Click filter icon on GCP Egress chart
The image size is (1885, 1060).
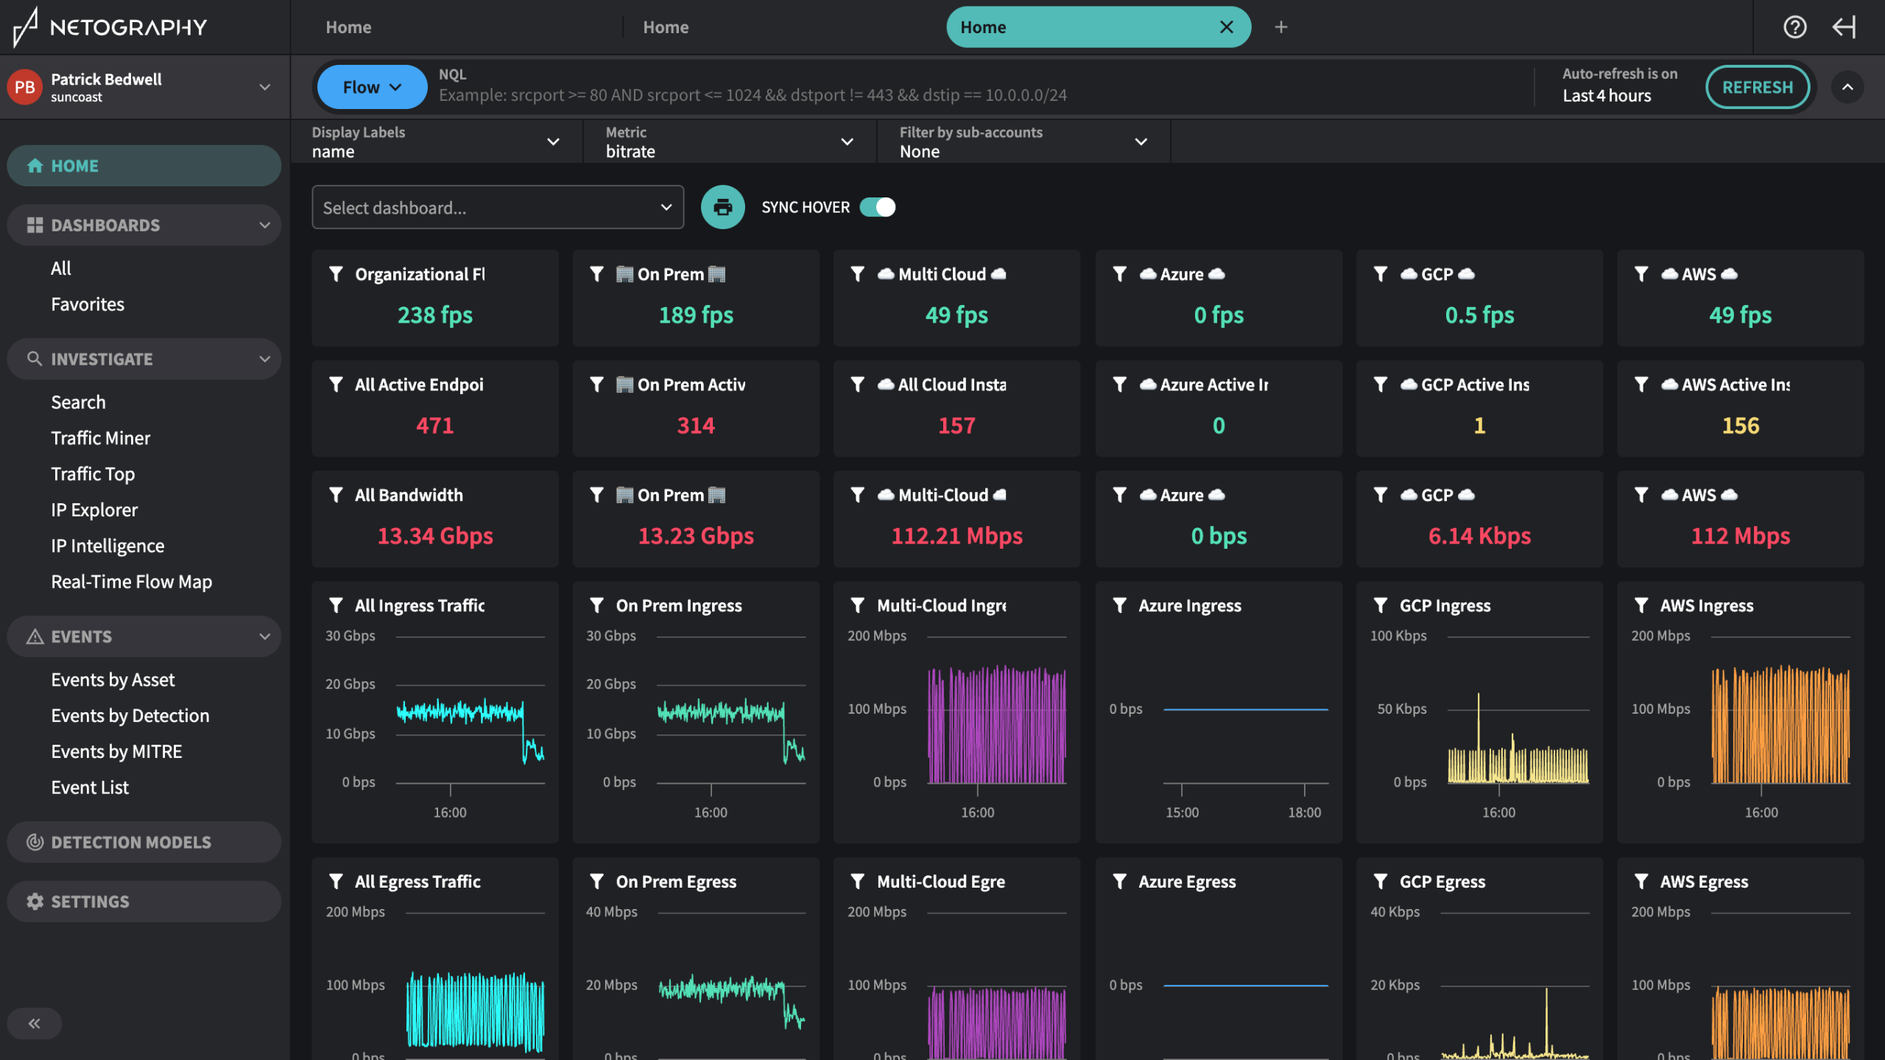point(1381,882)
